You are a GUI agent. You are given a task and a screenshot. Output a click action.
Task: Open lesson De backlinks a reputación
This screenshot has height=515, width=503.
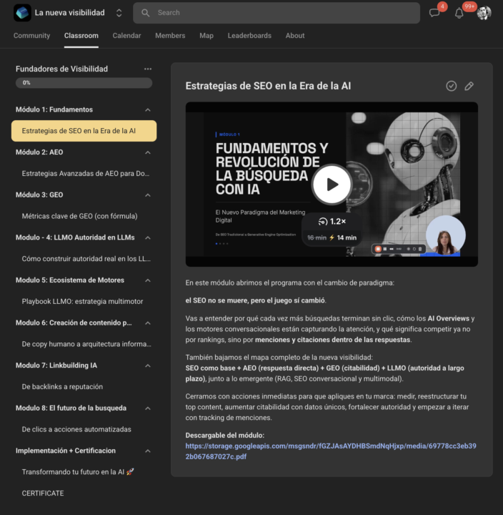point(62,386)
